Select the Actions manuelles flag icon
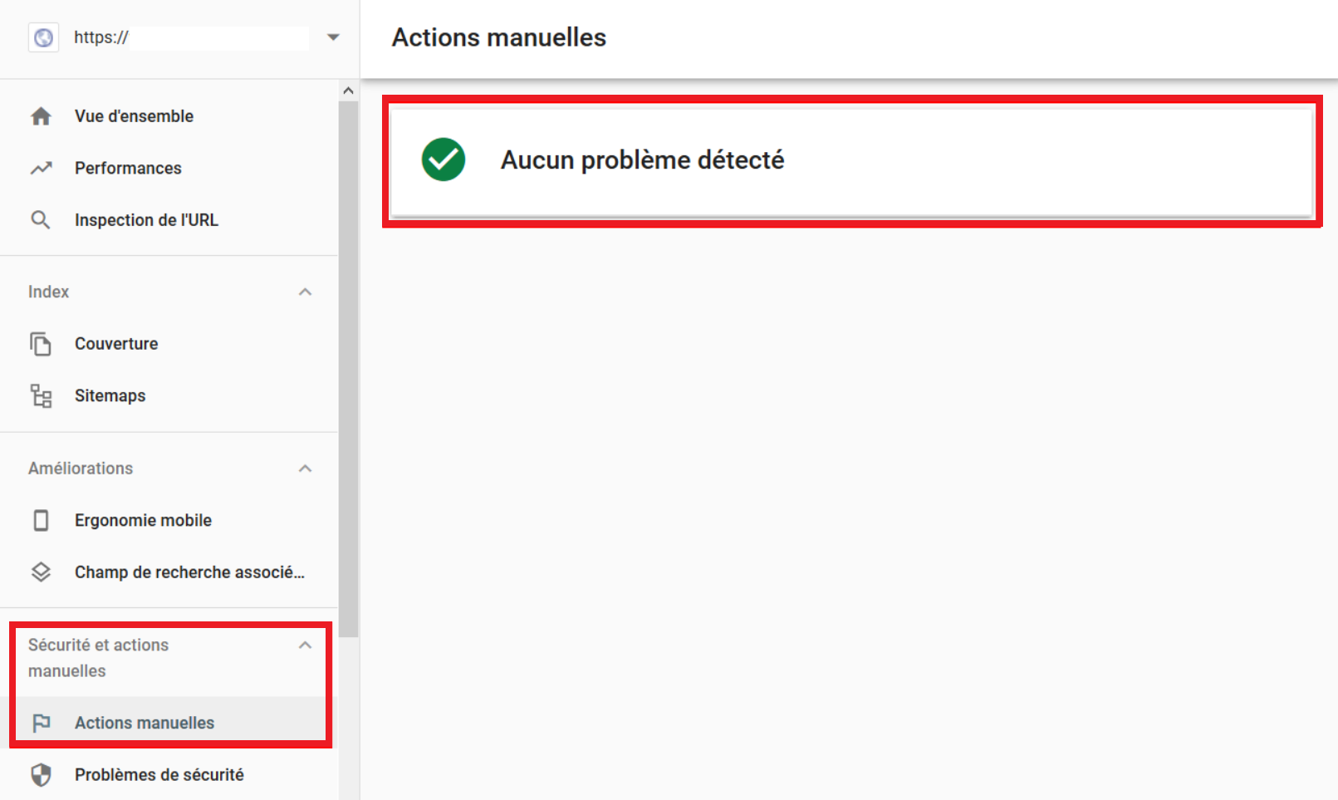Viewport: 1338px width, 800px height. (41, 723)
